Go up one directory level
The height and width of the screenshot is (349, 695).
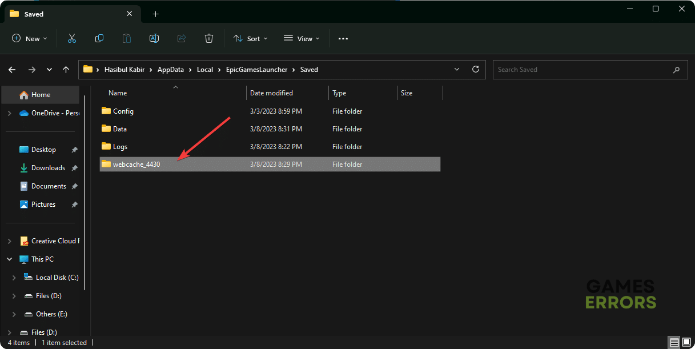pyautogui.click(x=66, y=70)
